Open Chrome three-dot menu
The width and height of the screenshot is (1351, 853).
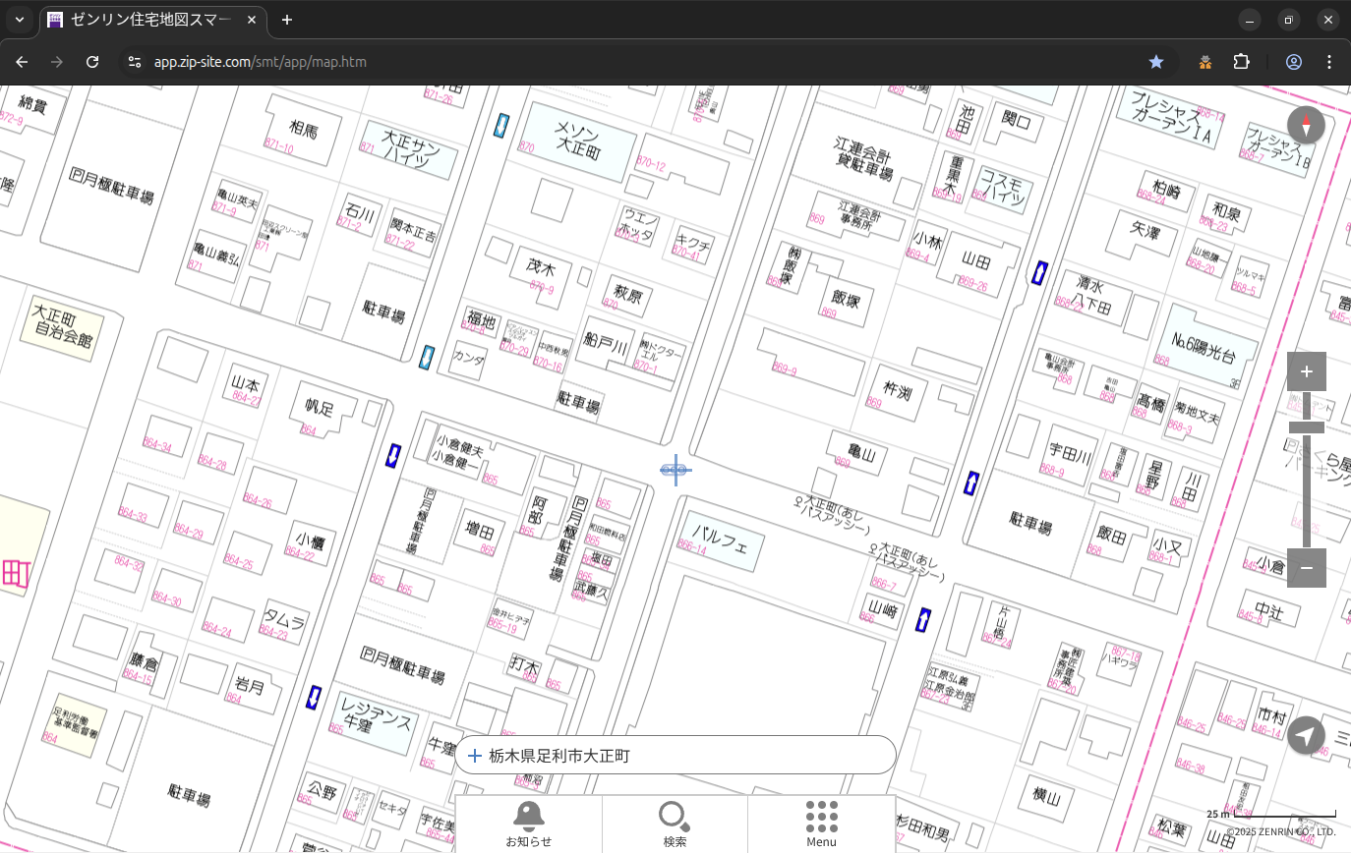click(x=1329, y=62)
